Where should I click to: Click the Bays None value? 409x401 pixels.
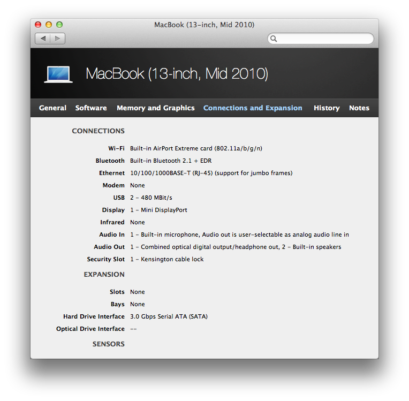click(138, 304)
